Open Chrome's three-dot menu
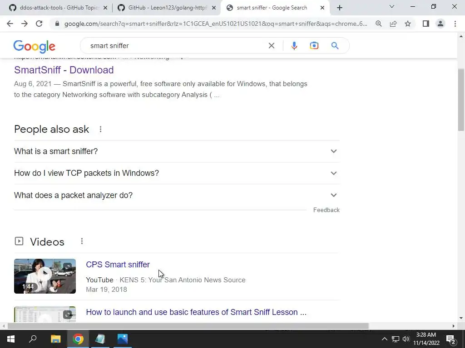465x348 pixels. [455, 24]
